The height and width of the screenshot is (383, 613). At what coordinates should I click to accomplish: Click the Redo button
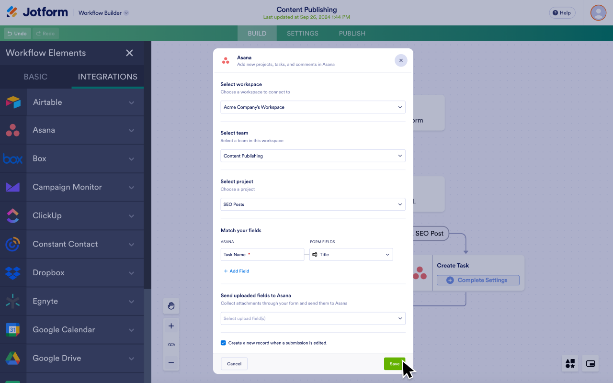click(45, 34)
